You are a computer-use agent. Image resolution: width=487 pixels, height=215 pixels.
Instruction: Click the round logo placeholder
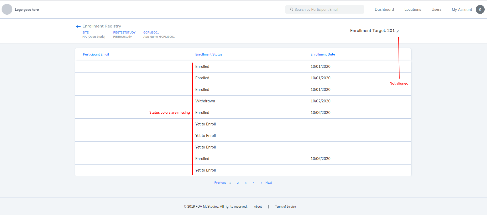(x=7, y=9)
